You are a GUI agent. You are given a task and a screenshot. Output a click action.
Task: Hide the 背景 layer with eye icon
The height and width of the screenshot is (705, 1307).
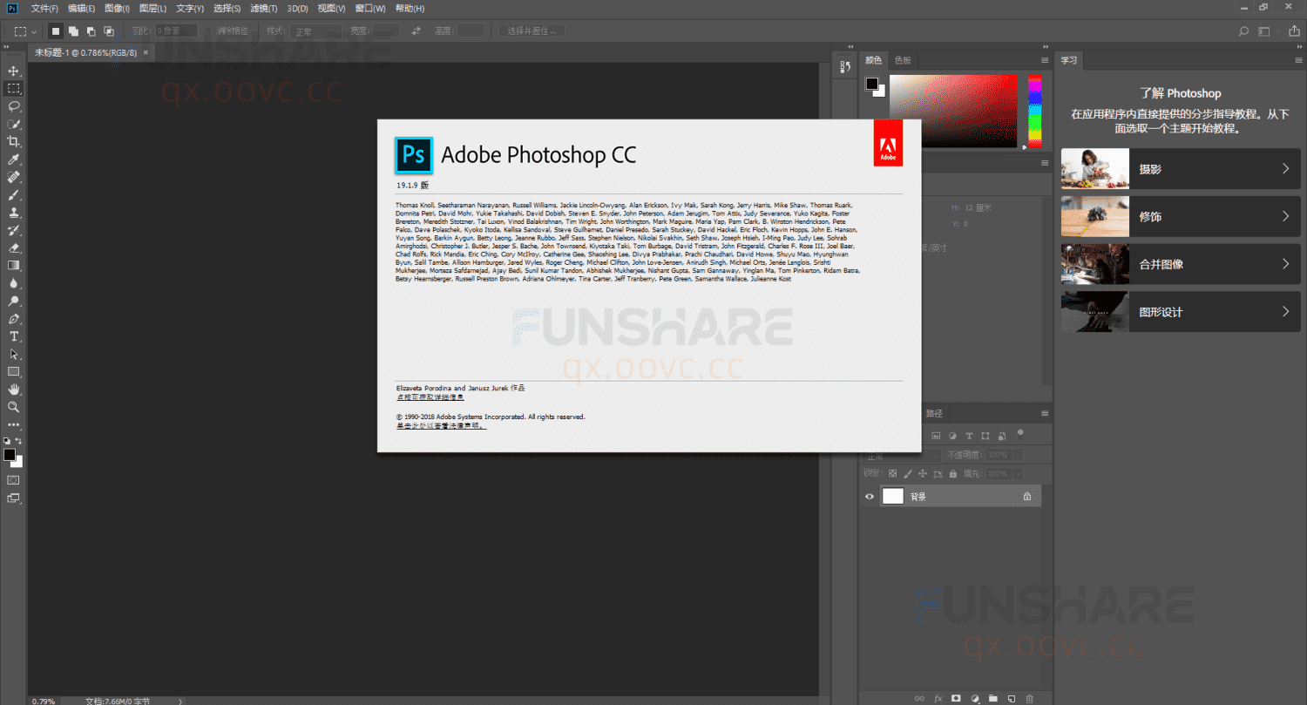click(869, 497)
